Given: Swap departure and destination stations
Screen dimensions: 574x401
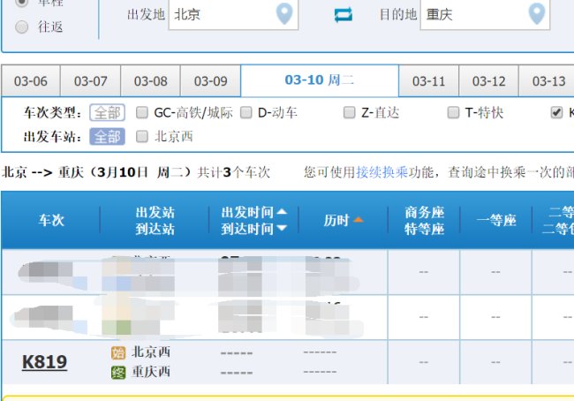Looking at the screenshot, I should pyautogui.click(x=344, y=15).
